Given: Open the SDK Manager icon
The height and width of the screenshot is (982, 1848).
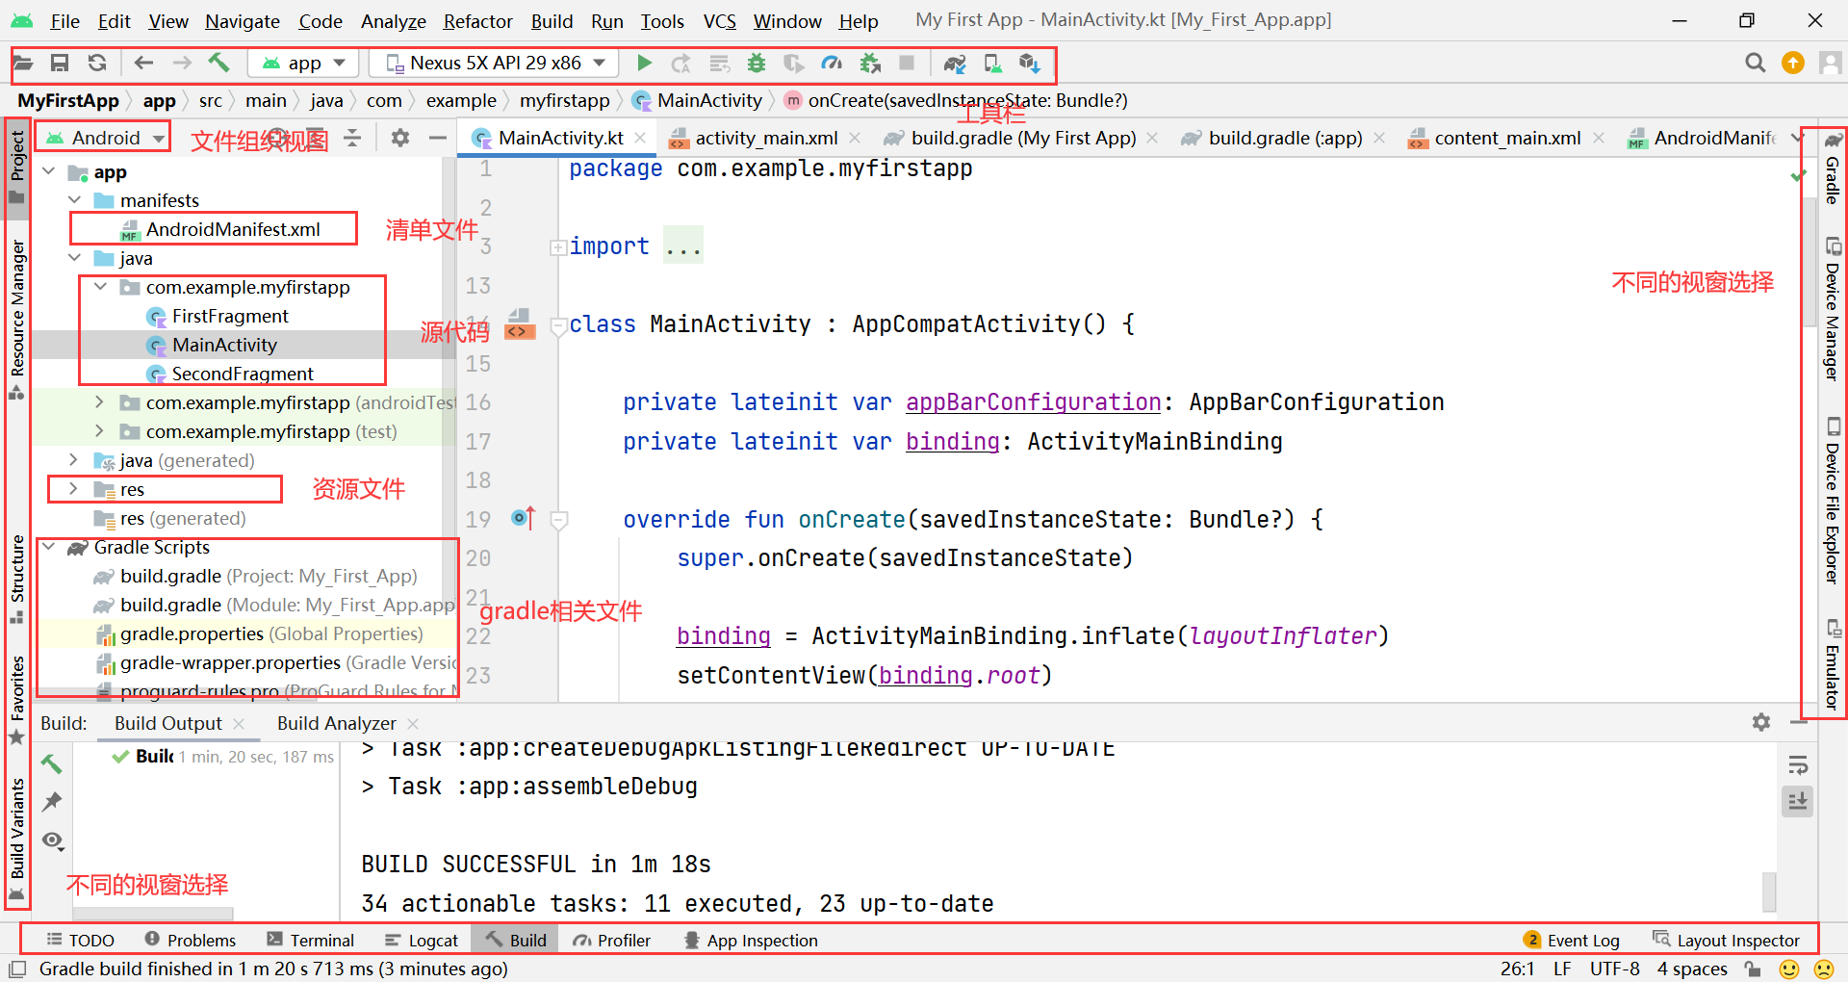Looking at the screenshot, I should pos(1030,64).
